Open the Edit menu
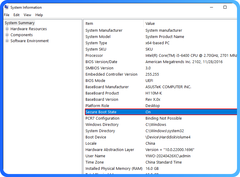Screen dimensions: 240x177 [16, 15]
